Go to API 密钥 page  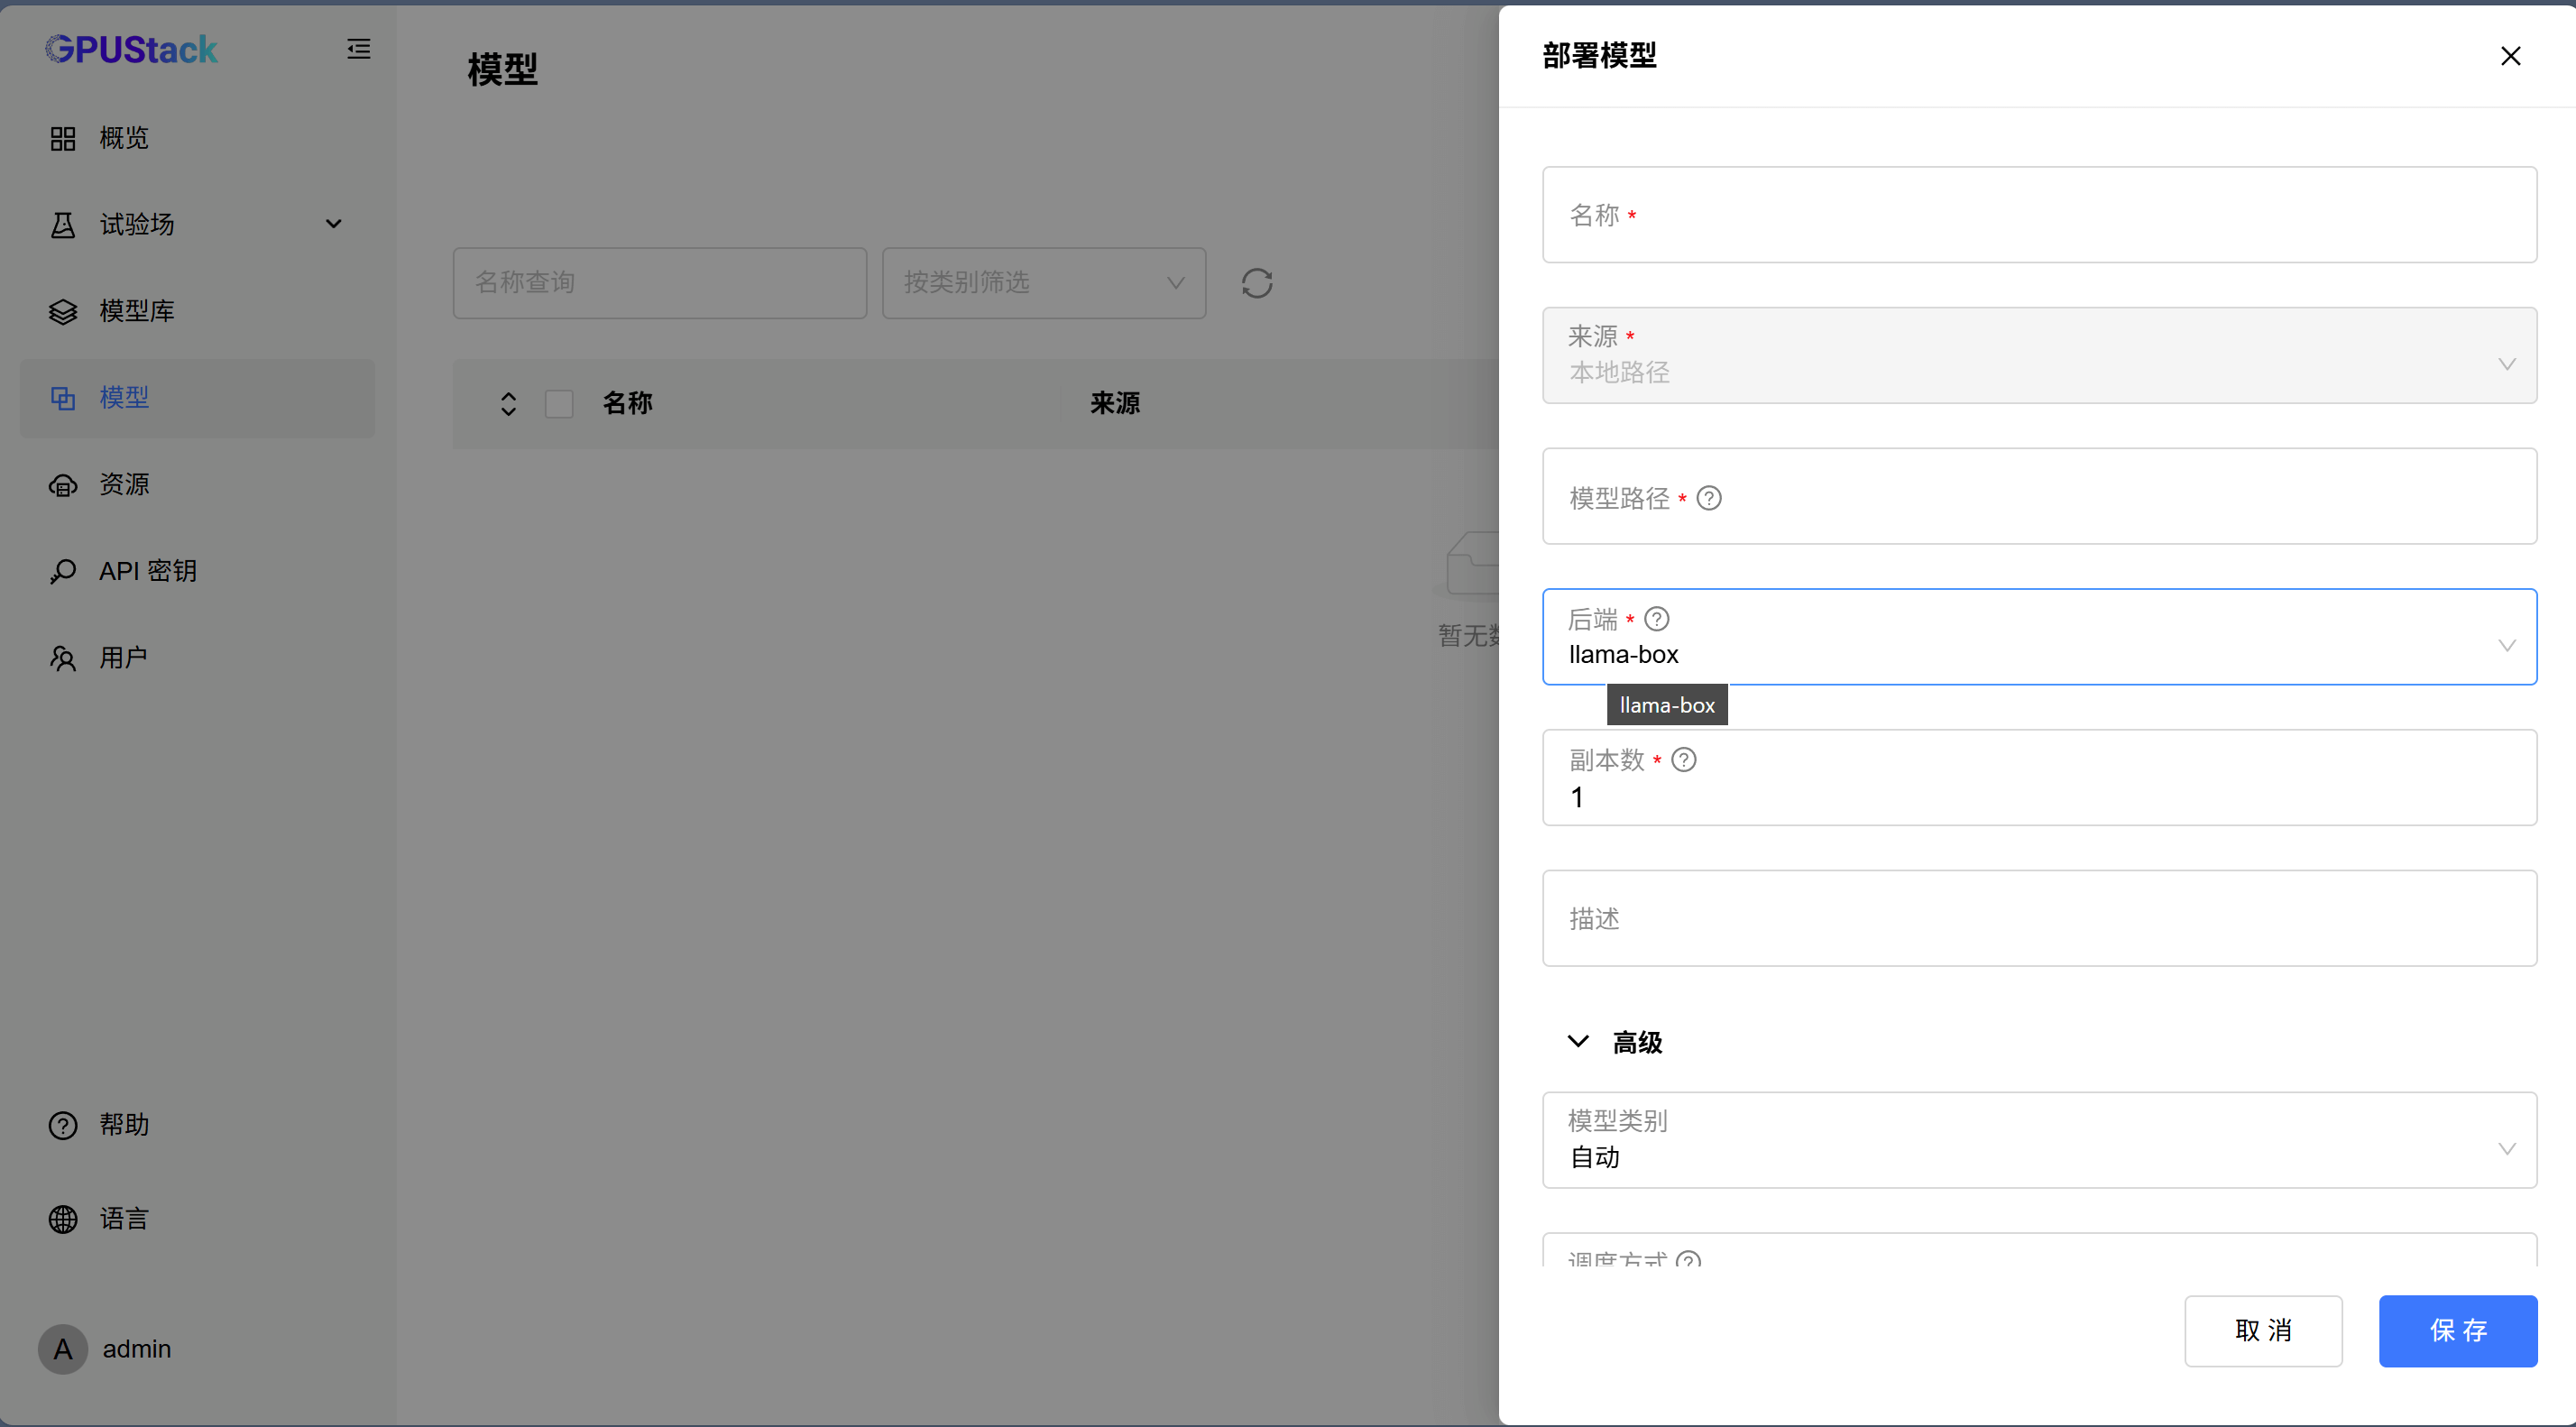(147, 571)
